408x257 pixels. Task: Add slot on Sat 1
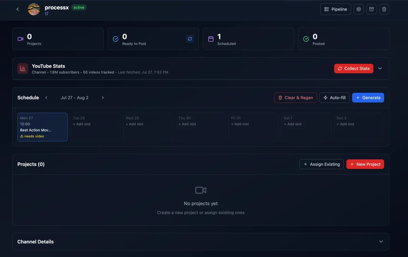pos(292,124)
